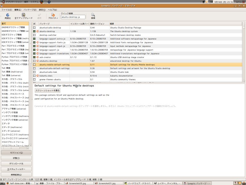Mark the ubuntu-mobile-default-settings checkbox

pyautogui.click(x=34, y=65)
